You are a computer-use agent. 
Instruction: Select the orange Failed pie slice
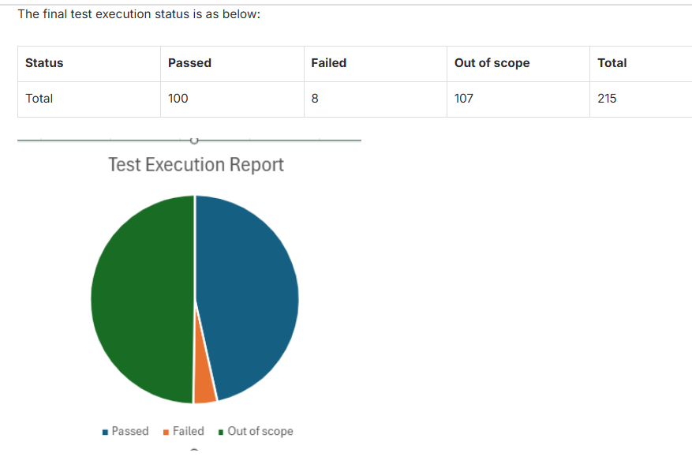[204, 386]
